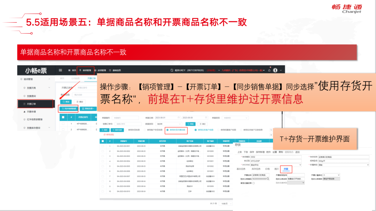Expand the 发票开具 sidebar item
376x211 pixels.
click(49, 88)
